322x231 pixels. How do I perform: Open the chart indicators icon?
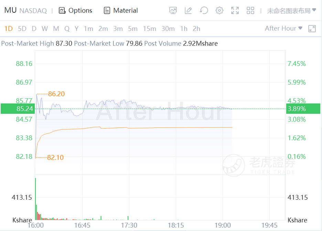pyautogui.click(x=173, y=11)
